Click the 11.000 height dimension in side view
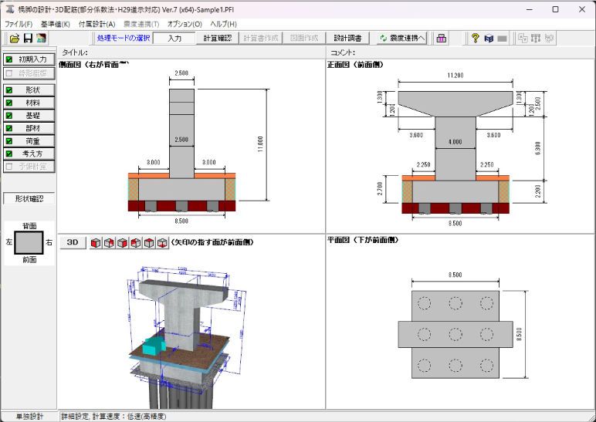596x422 pixels. [260, 144]
